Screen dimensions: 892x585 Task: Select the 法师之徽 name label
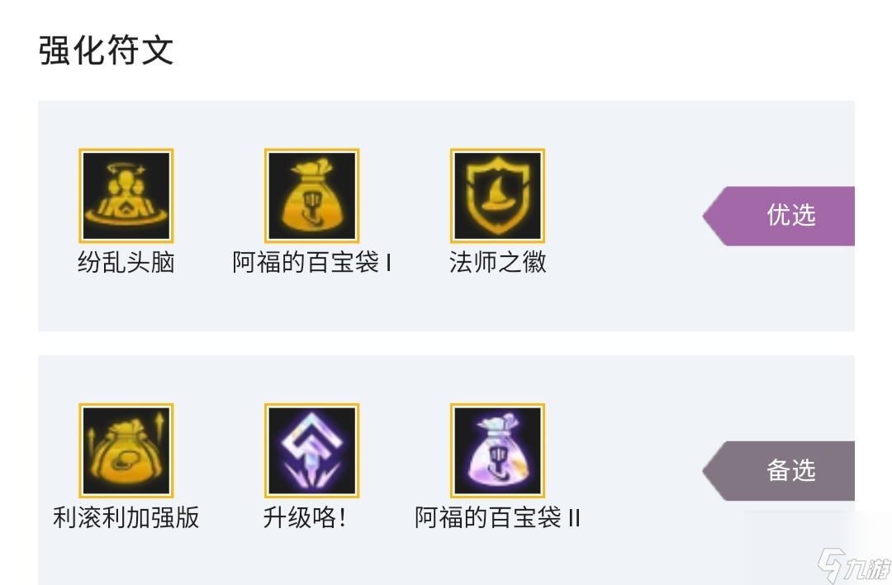pos(498,262)
